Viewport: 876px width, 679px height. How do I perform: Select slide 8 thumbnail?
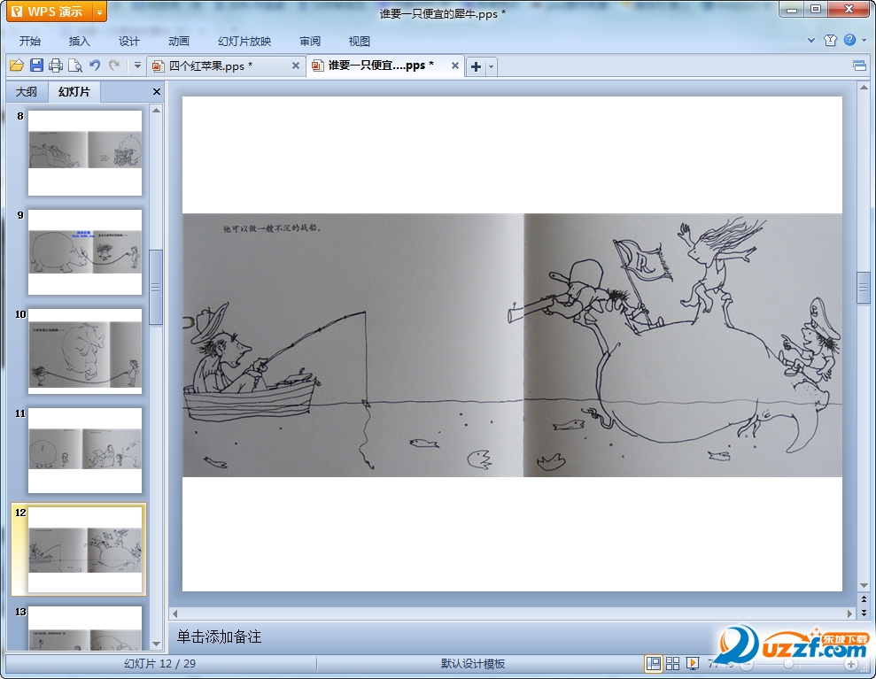pyautogui.click(x=85, y=153)
